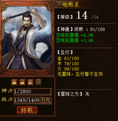The height and width of the screenshot is (121, 118).
Task: Click the red 待机 standby button
Action: pos(27,110)
